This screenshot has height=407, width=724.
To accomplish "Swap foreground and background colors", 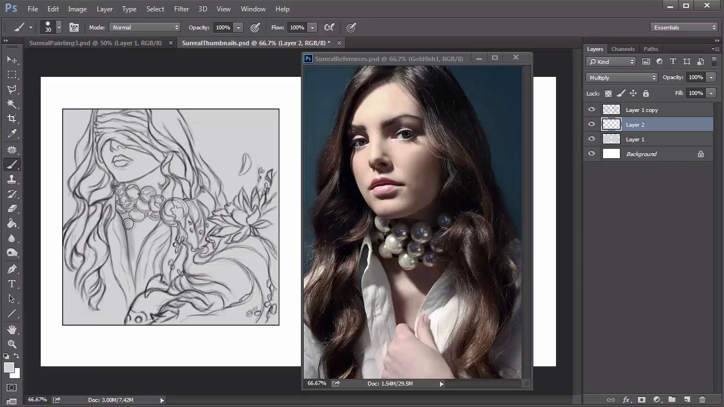I will [16, 356].
